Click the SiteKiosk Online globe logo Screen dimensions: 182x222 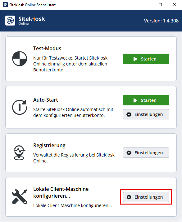pyautogui.click(x=10, y=21)
